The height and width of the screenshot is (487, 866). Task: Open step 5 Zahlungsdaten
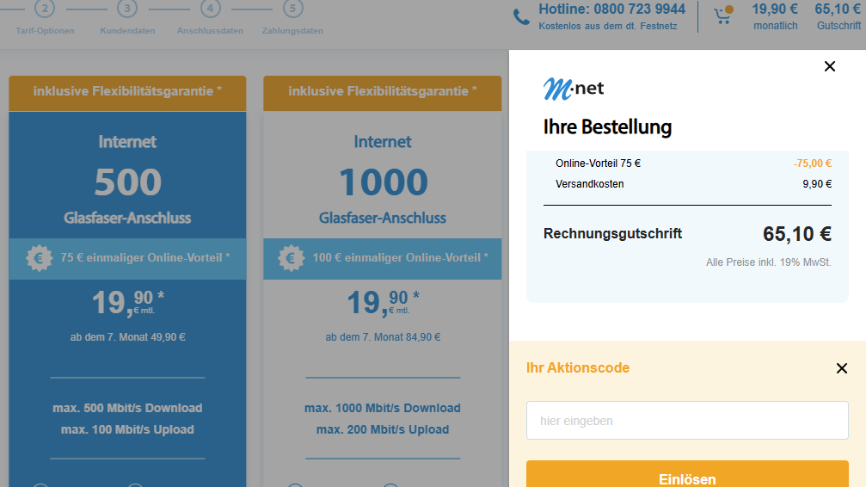pos(293,9)
